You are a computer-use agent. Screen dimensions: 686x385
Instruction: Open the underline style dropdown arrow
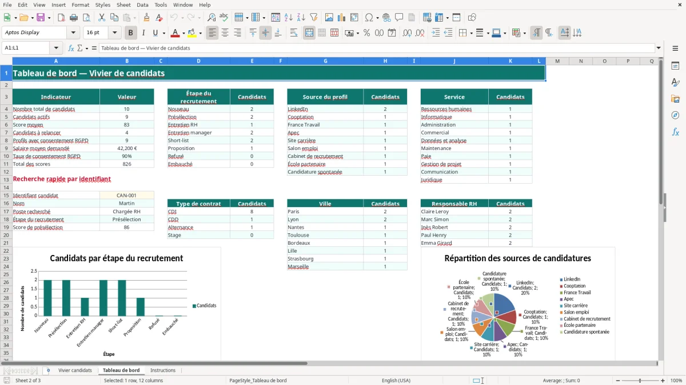(x=163, y=33)
